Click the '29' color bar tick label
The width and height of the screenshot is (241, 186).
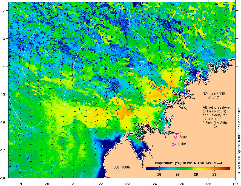214,174
